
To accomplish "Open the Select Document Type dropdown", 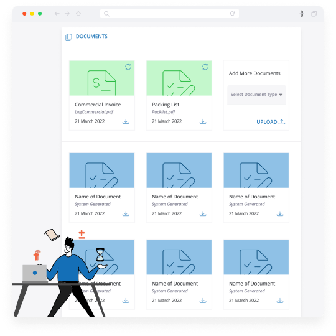I will (x=256, y=95).
